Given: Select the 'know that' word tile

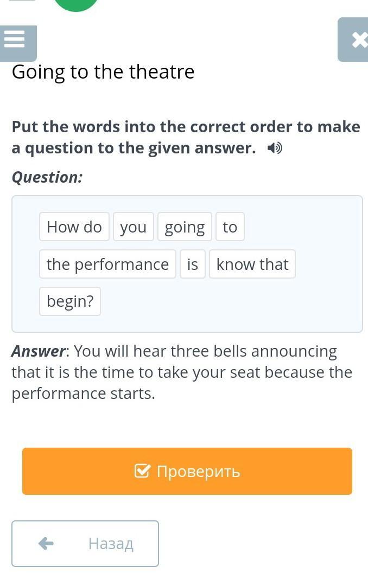Looking at the screenshot, I should coord(252,264).
